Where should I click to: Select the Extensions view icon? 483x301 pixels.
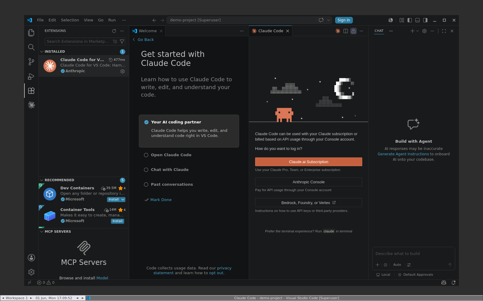tap(31, 91)
